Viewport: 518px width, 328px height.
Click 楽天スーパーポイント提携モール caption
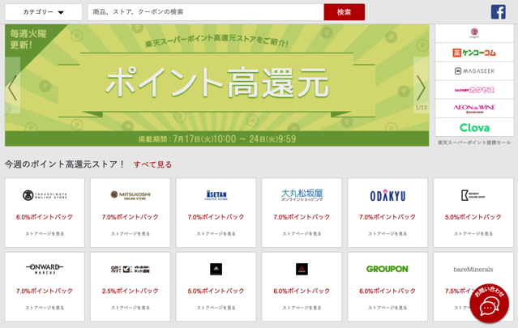pos(474,143)
